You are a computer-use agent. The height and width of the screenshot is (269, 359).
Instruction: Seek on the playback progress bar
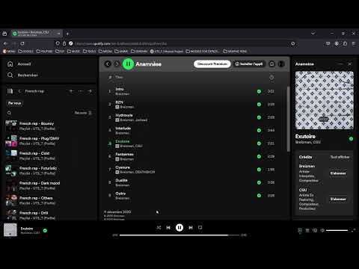[179, 235]
